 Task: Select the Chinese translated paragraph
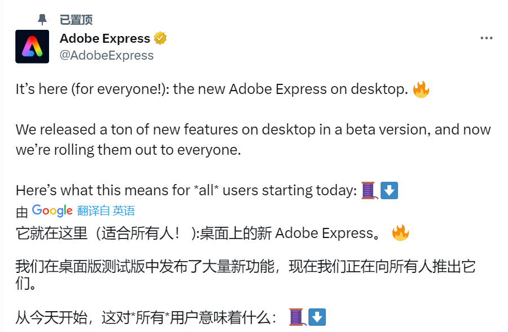pos(242,273)
